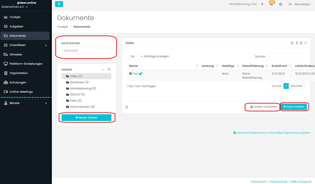Image resolution: width=315 pixels, height=184 pixels.
Task: Click the copy documents icon in Video header
Action: (x=301, y=43)
